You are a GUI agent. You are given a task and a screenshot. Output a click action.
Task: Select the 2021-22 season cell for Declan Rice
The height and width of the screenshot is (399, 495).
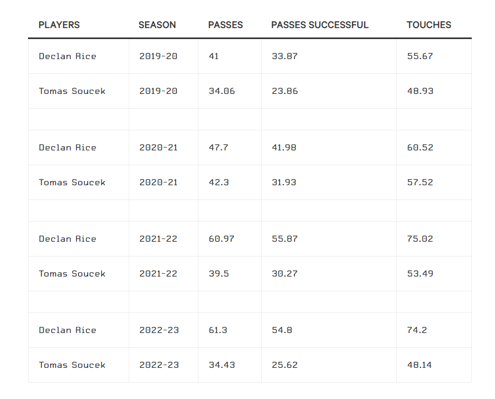(158, 239)
